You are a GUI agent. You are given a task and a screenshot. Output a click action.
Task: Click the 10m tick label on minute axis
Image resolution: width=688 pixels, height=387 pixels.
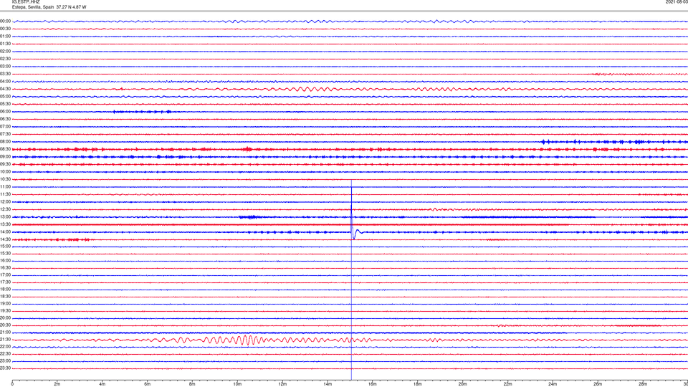[237, 384]
